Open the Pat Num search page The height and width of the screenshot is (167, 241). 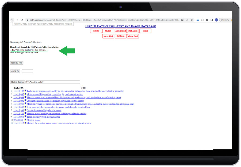click(x=133, y=31)
